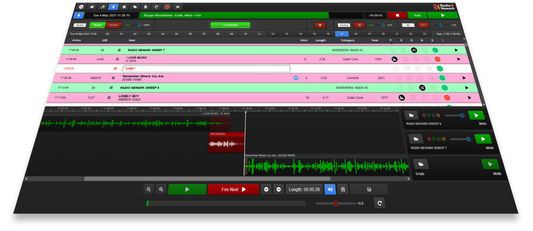
Task: Click the save icon in editor bar
Action: click(369, 189)
